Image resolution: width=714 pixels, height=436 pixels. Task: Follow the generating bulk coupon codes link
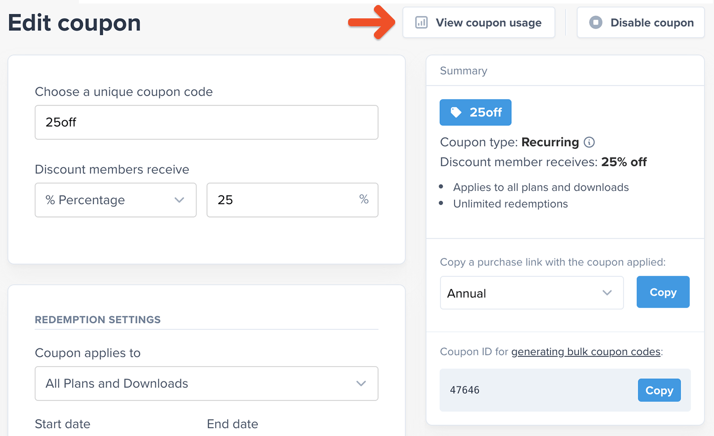586,352
